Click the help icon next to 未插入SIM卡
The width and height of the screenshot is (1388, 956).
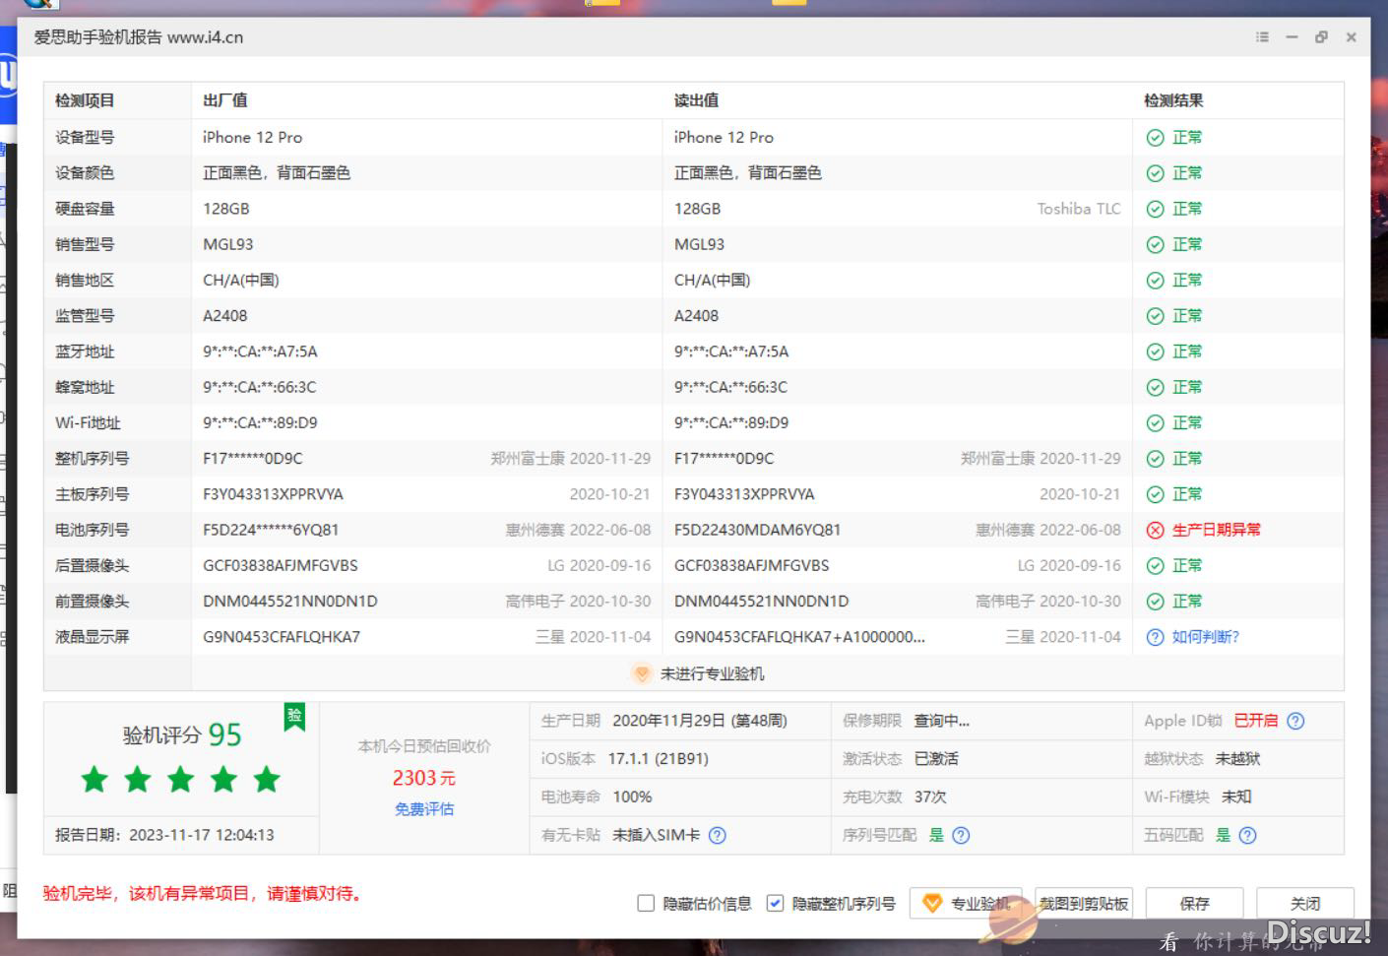click(718, 835)
